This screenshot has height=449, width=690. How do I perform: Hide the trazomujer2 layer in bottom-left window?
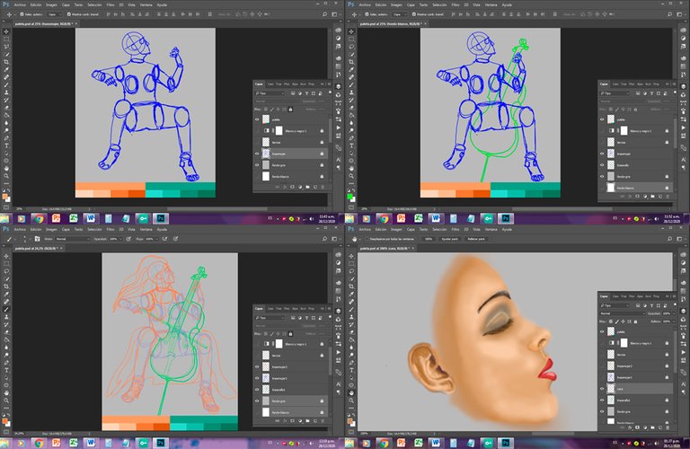coord(257,366)
